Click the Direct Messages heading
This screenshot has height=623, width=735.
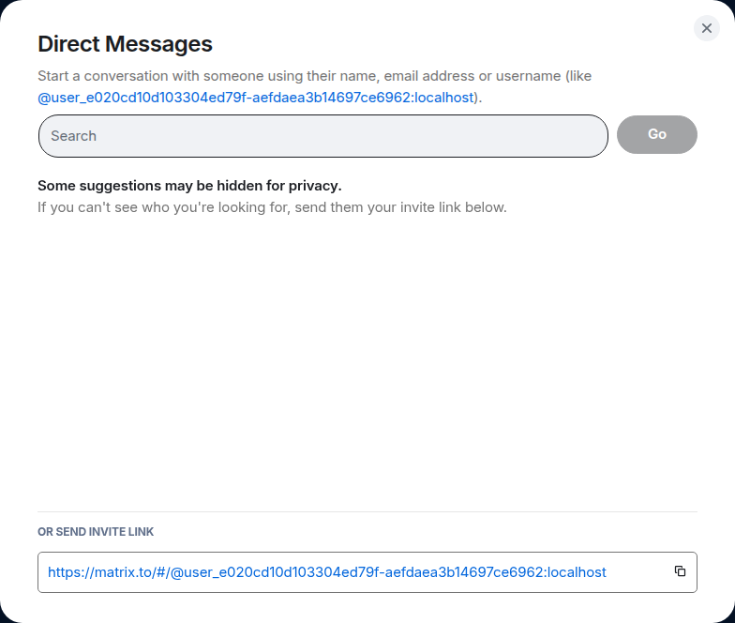pyautogui.click(x=125, y=43)
